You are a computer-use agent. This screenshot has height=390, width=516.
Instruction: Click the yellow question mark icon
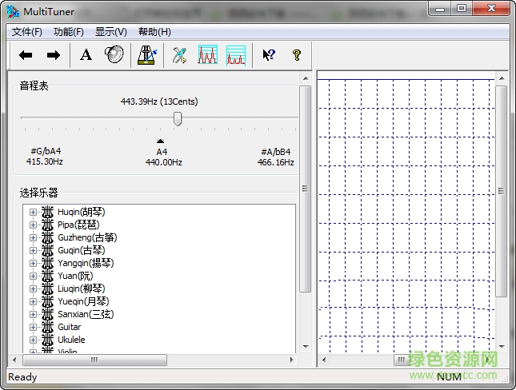tap(296, 55)
